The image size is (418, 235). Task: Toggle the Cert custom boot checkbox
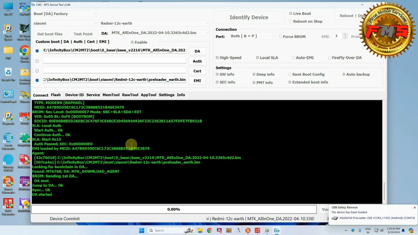click(37, 71)
